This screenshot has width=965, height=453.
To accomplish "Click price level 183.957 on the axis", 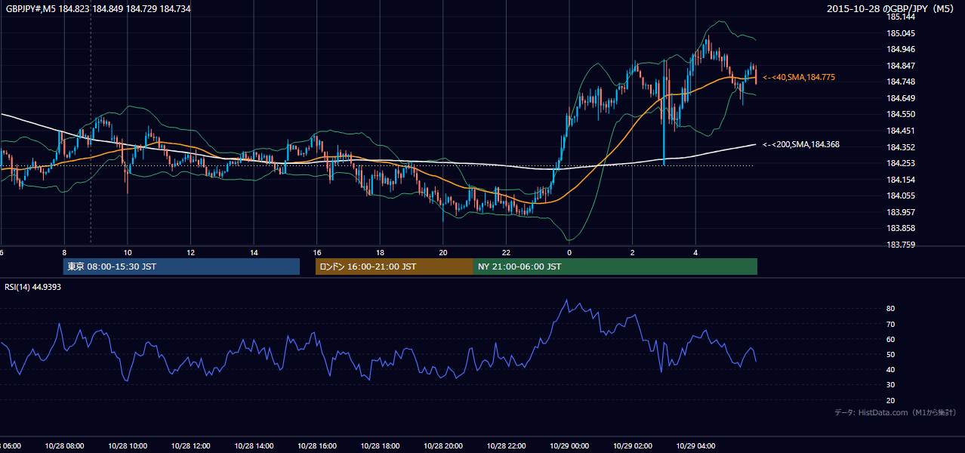I will [x=901, y=212].
